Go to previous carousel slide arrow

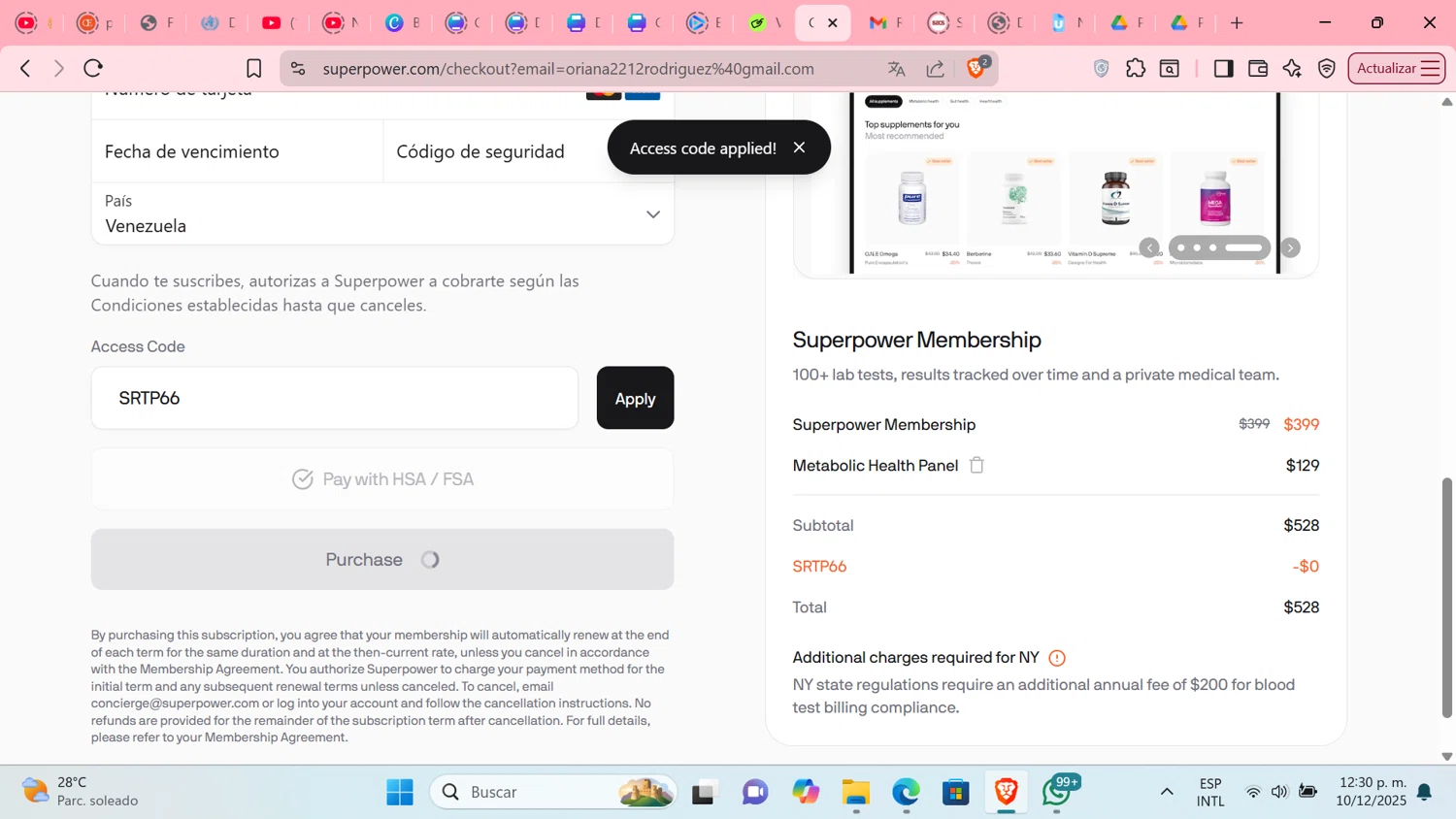1149,247
